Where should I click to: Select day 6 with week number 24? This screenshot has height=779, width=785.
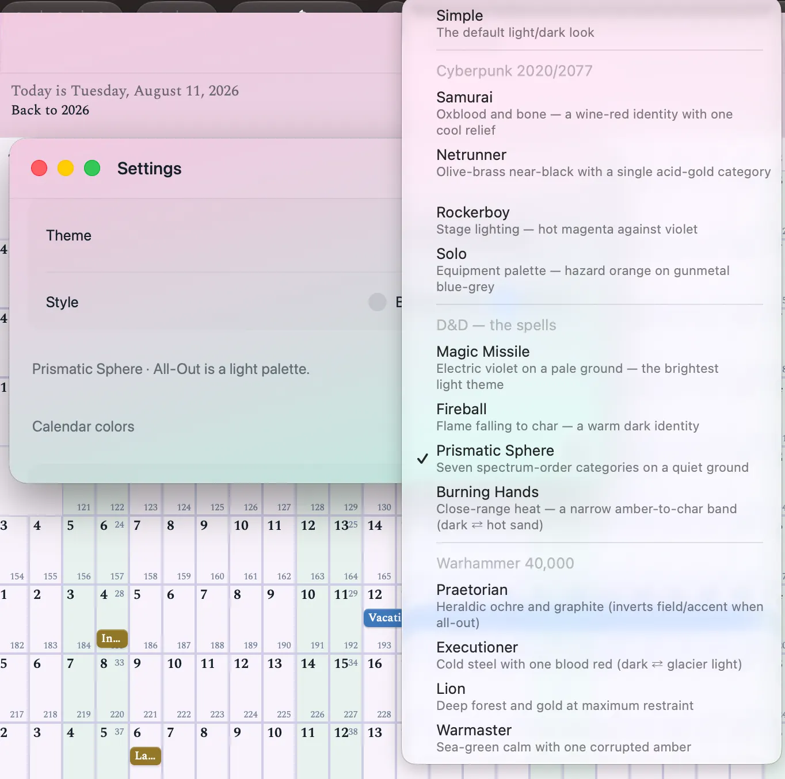(x=112, y=549)
